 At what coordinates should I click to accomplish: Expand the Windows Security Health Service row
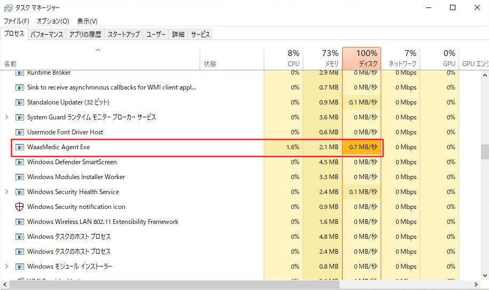[x=7, y=192]
